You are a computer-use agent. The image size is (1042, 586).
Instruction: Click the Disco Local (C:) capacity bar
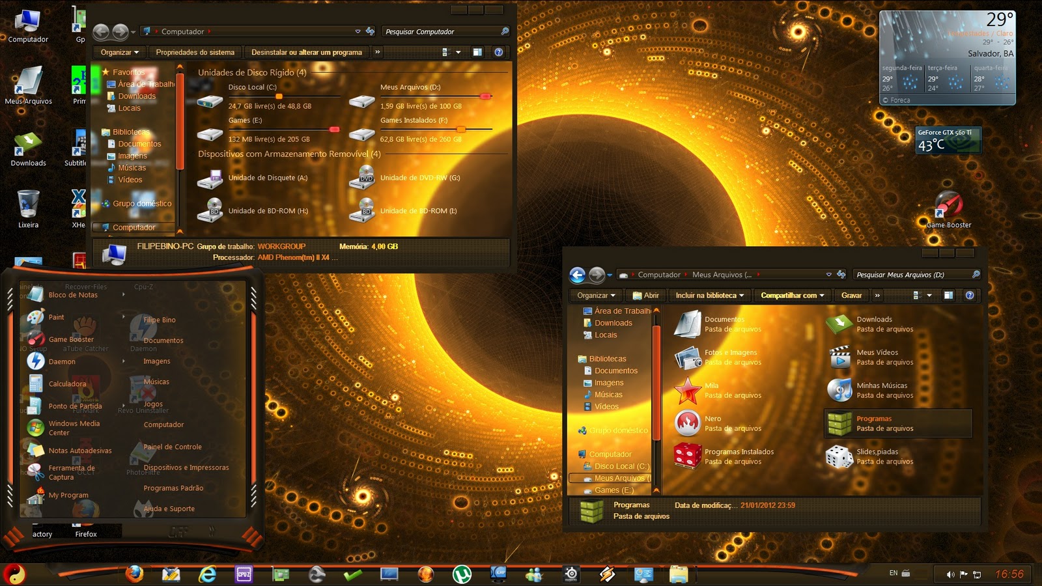[279, 96]
